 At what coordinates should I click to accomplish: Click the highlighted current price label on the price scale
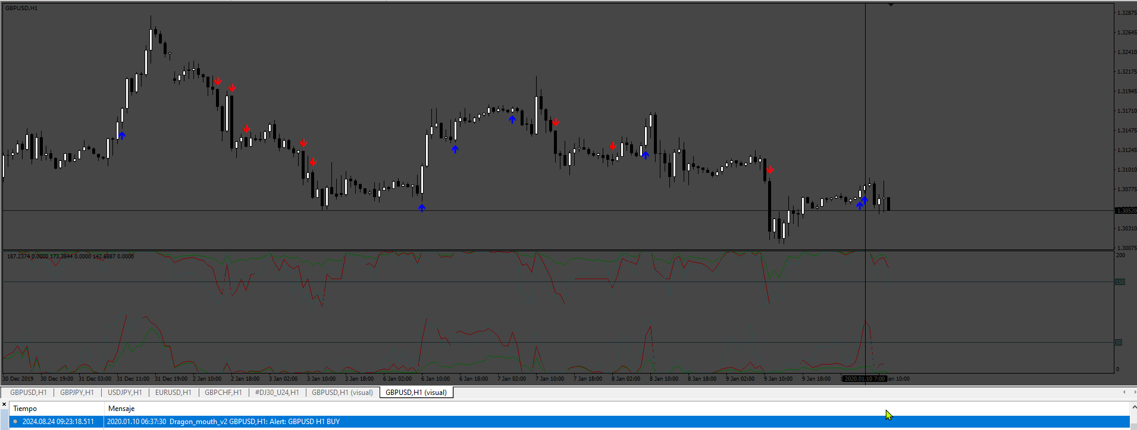click(x=1126, y=211)
